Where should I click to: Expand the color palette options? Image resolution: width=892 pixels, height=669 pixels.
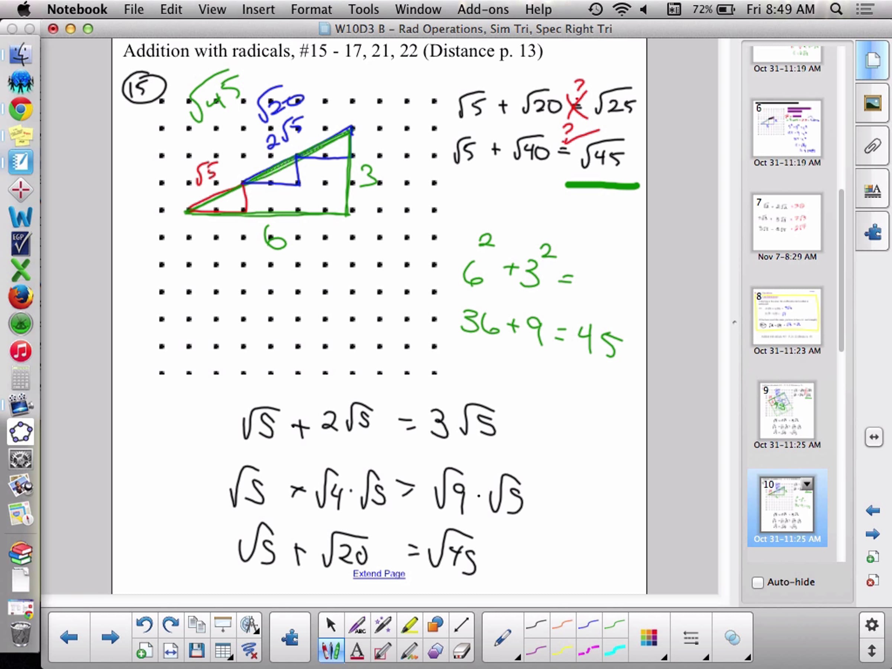click(x=649, y=638)
